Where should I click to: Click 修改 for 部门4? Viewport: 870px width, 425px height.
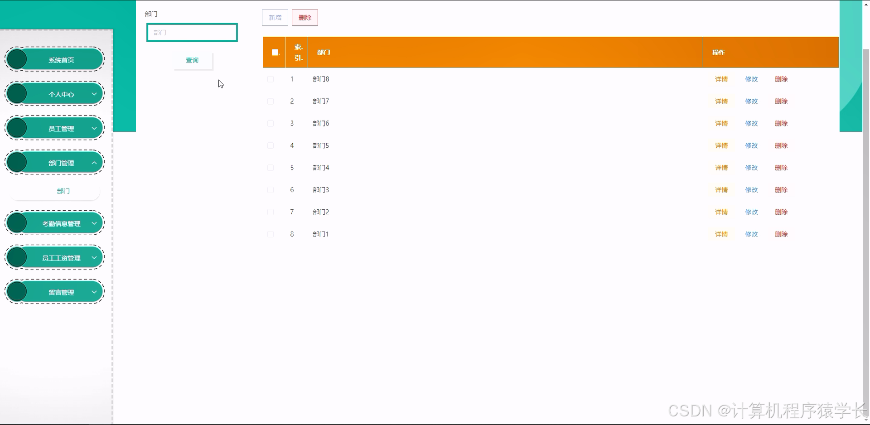[751, 168]
